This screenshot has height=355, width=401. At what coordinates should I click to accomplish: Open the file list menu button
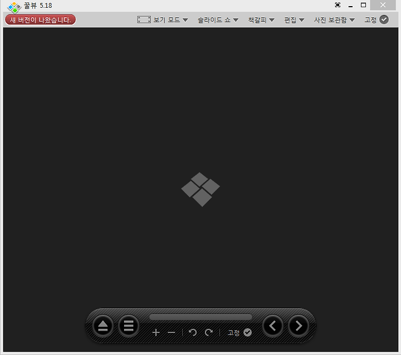(x=129, y=326)
